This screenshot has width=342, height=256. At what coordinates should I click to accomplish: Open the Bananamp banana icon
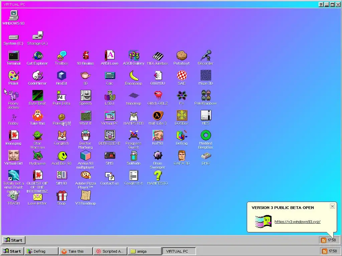point(134,78)
